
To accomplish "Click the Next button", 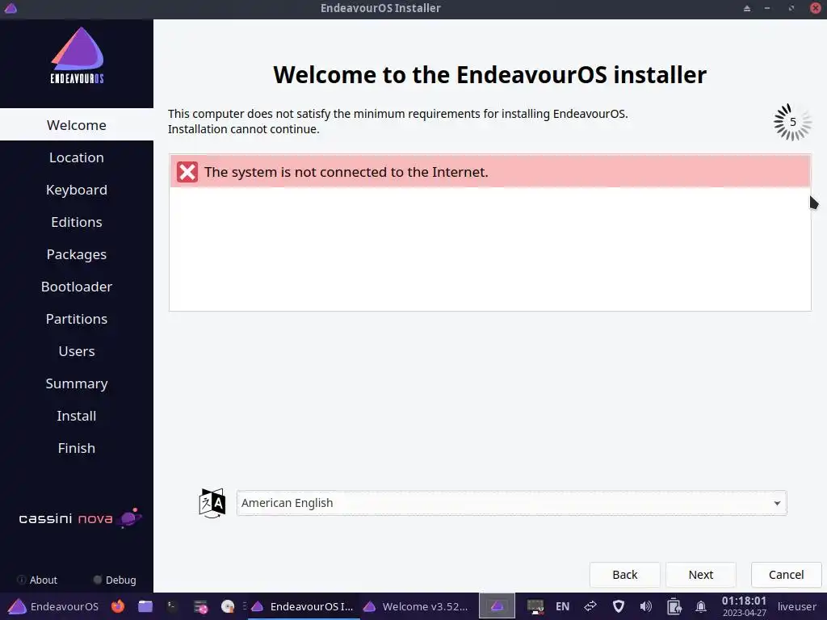I will pos(700,575).
